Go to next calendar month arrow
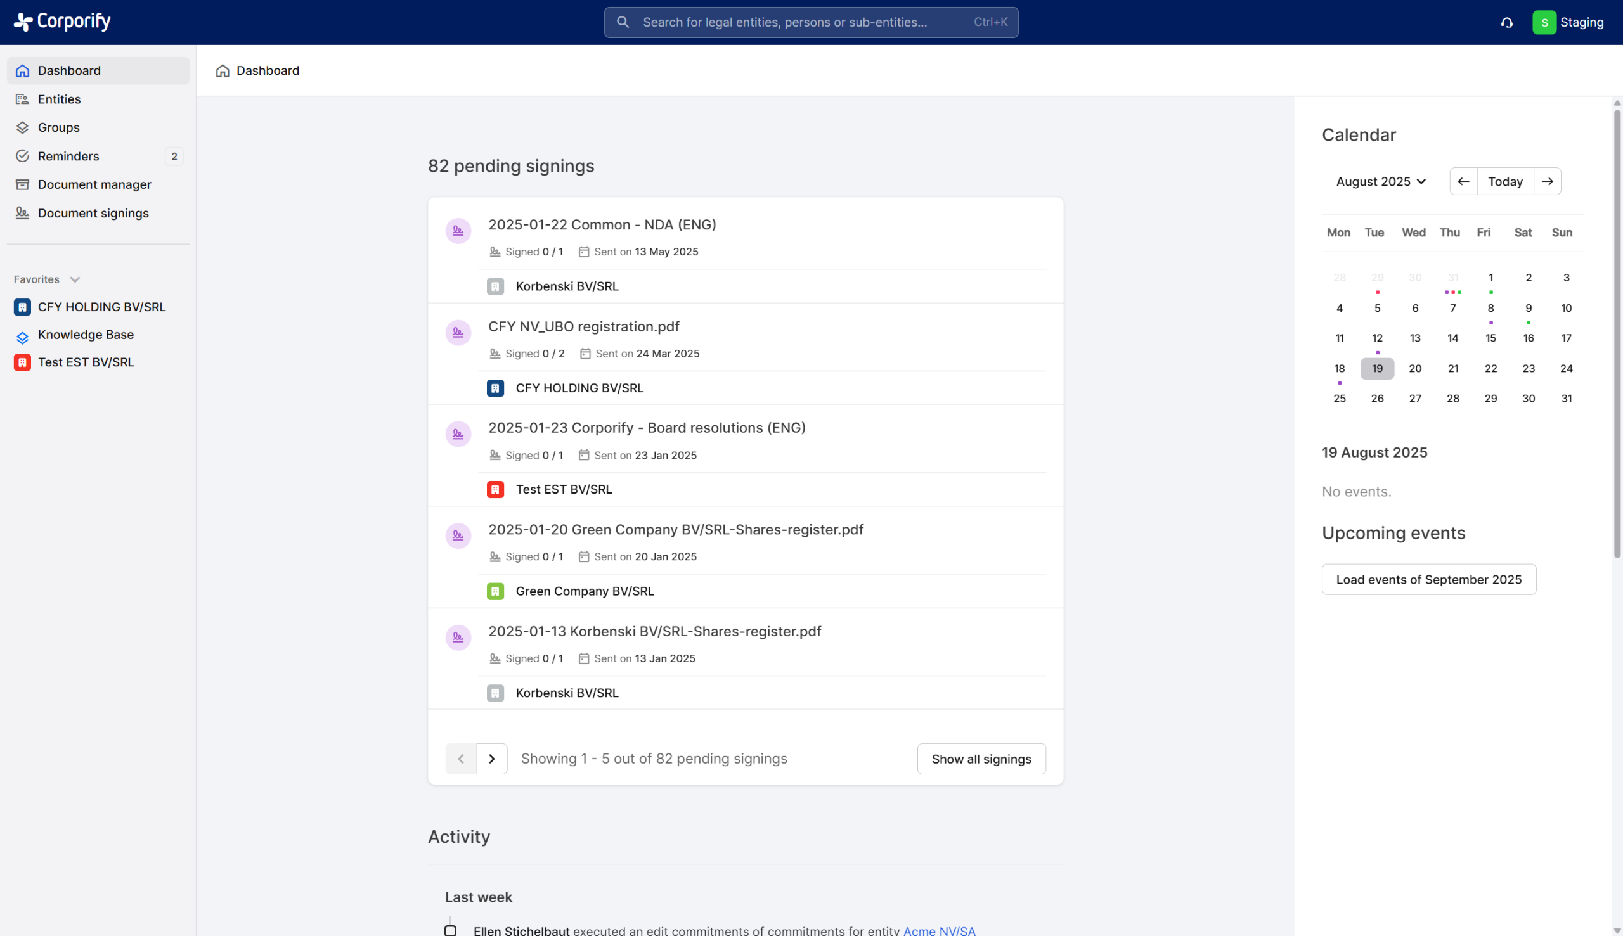Screen dimensions: 1623x936 pyautogui.click(x=1546, y=182)
